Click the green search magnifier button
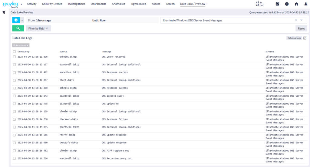 point(18,28)
